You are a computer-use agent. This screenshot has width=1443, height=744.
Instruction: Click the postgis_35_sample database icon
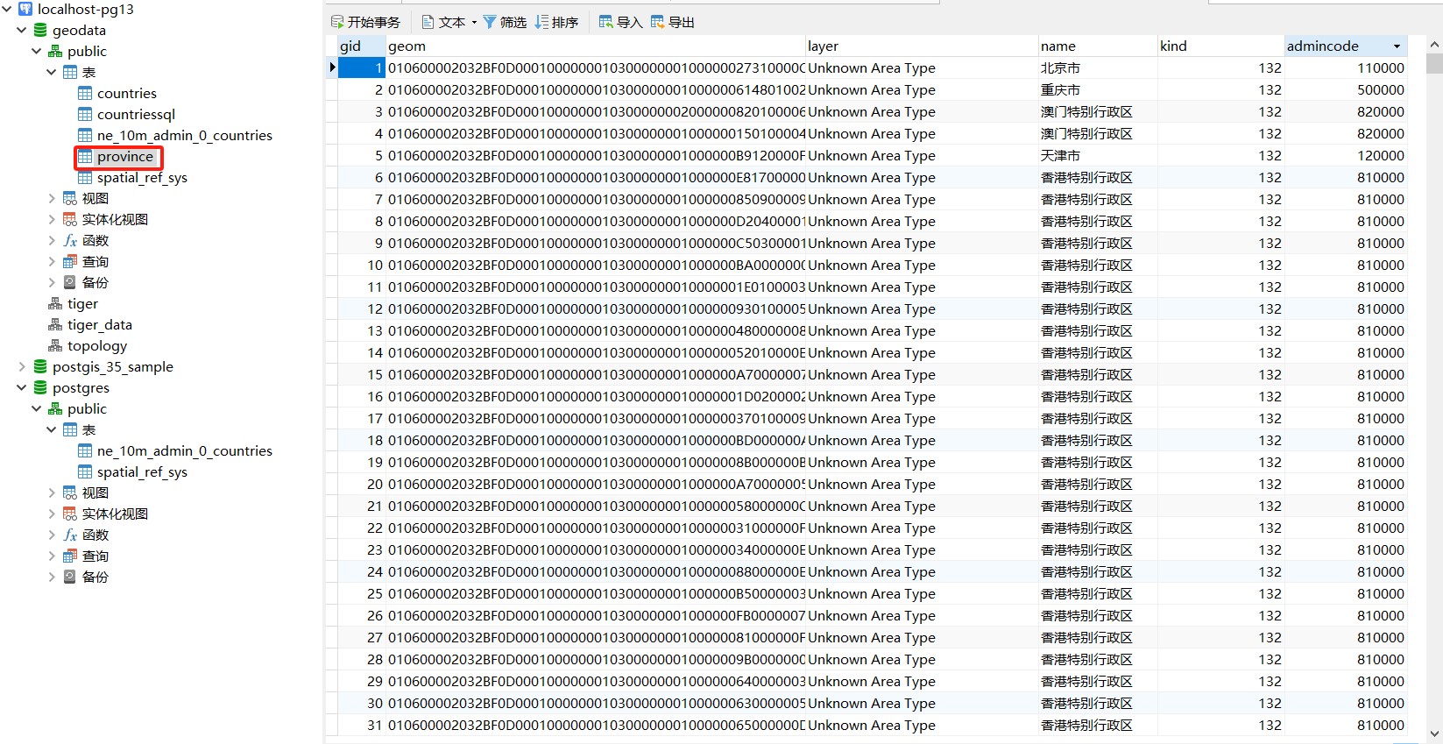click(40, 366)
